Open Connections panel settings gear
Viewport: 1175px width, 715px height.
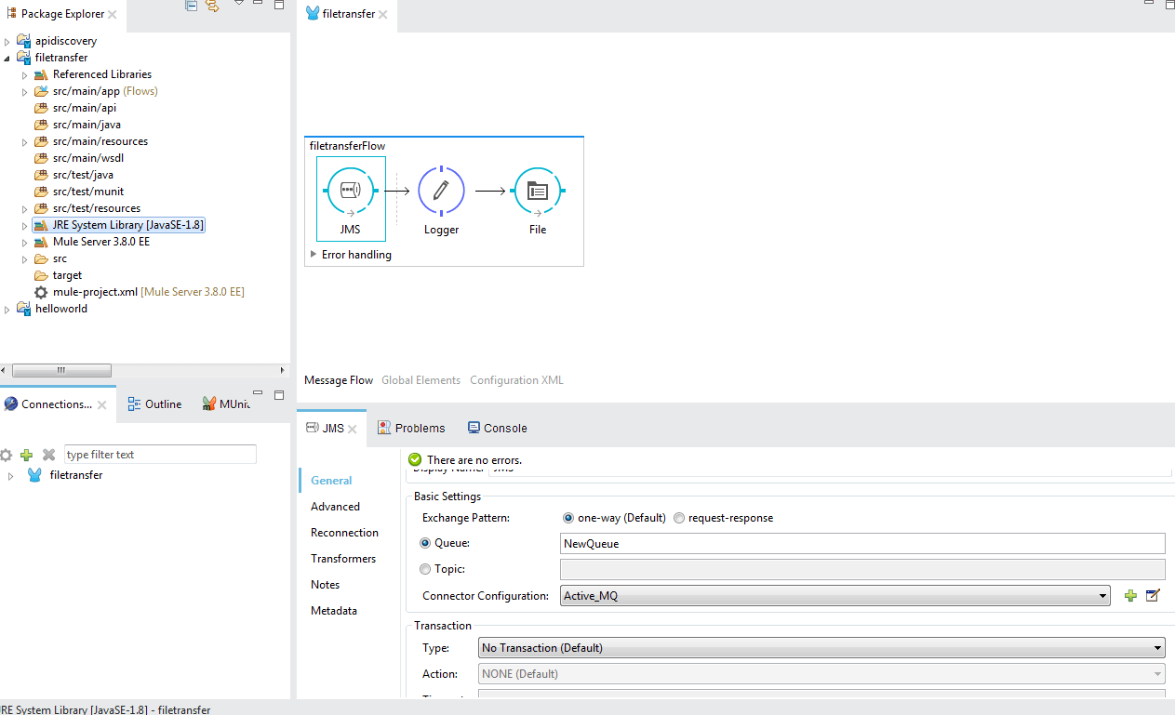tap(7, 454)
